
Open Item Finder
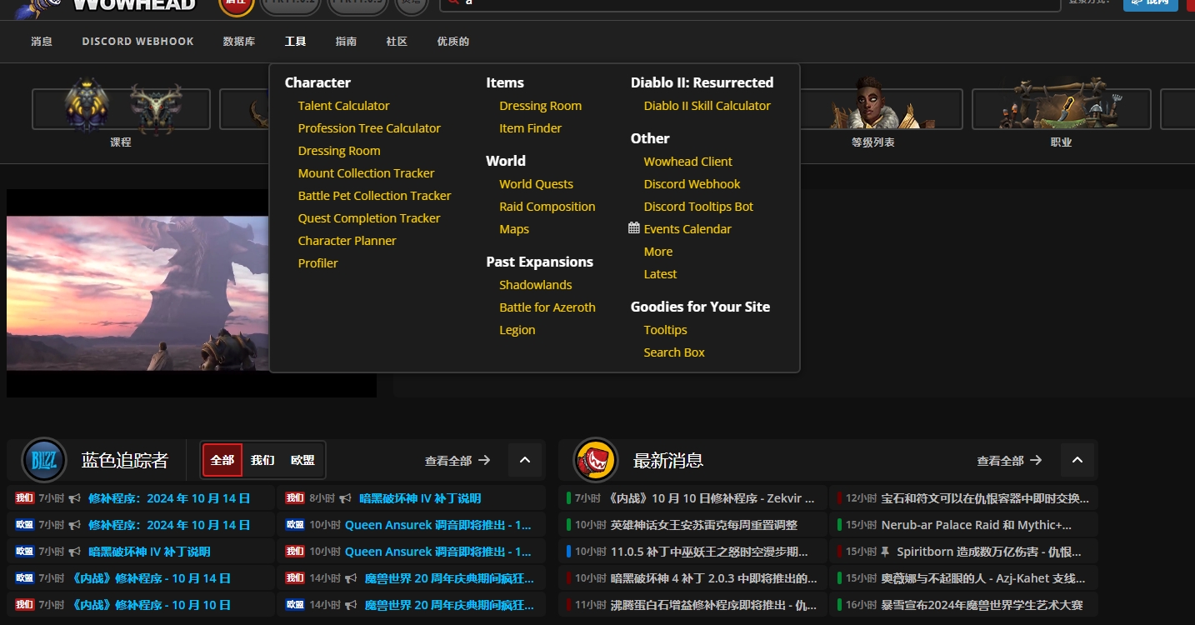530,128
